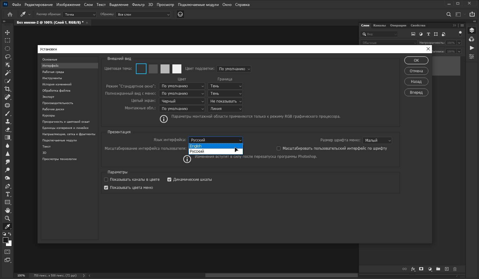Select the Zoom tool in toolbar
This screenshot has width=479, height=279.
7,218
